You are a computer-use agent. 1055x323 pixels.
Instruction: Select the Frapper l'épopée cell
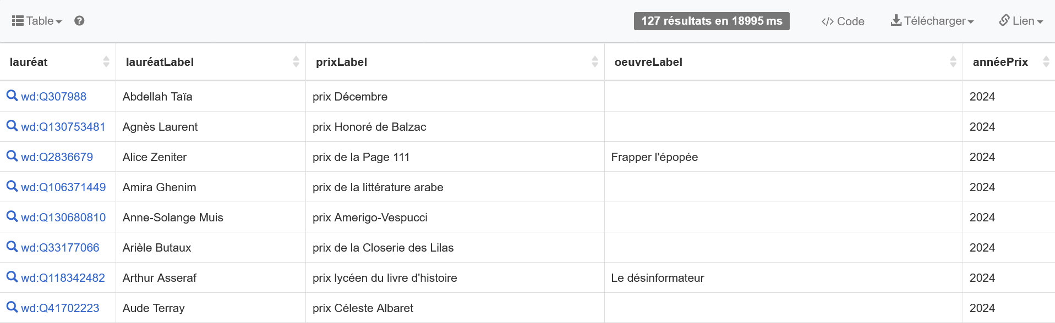pyautogui.click(x=784, y=157)
